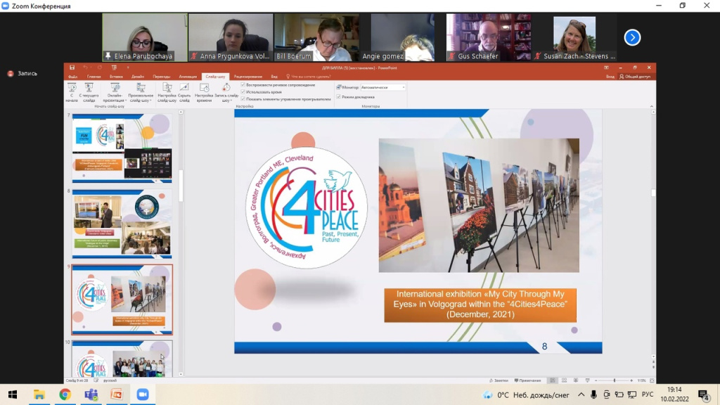
Task: Select slide 8 thumbnail in slide panel
Action: (x=122, y=221)
